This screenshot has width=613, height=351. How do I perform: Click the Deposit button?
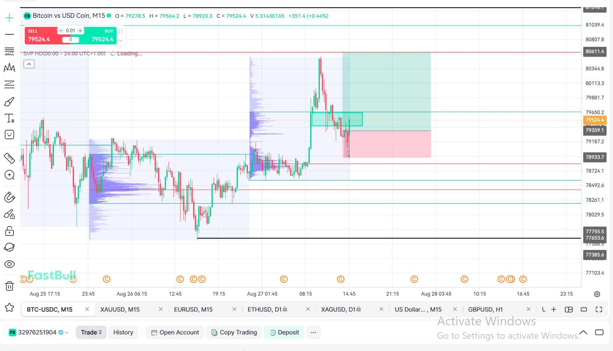[284, 332]
